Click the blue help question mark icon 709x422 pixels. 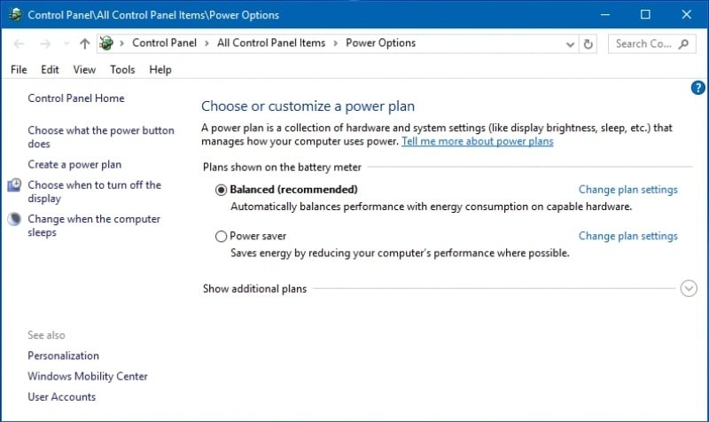click(x=697, y=88)
